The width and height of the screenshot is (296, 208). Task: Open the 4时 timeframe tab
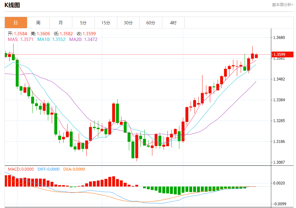pyautogui.click(x=173, y=23)
